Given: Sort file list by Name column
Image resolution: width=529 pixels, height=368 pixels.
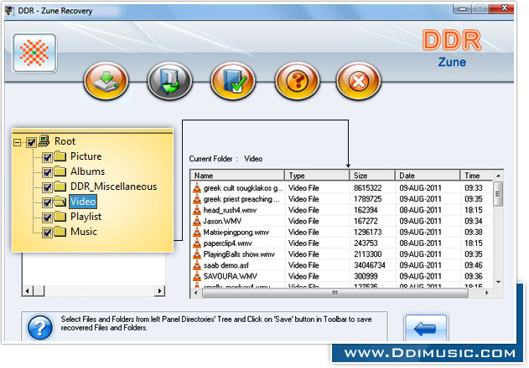Looking at the screenshot, I should click(x=237, y=176).
